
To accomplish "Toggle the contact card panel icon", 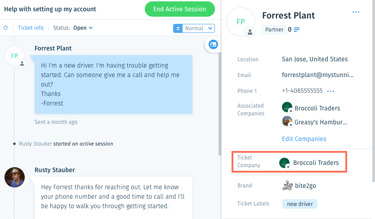I will coord(213,45).
